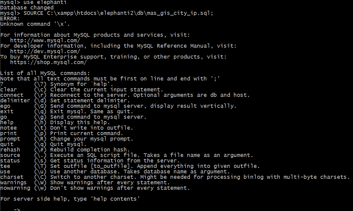Click the 'prompt' command entry
The image size is (353, 211).
click(10, 139)
